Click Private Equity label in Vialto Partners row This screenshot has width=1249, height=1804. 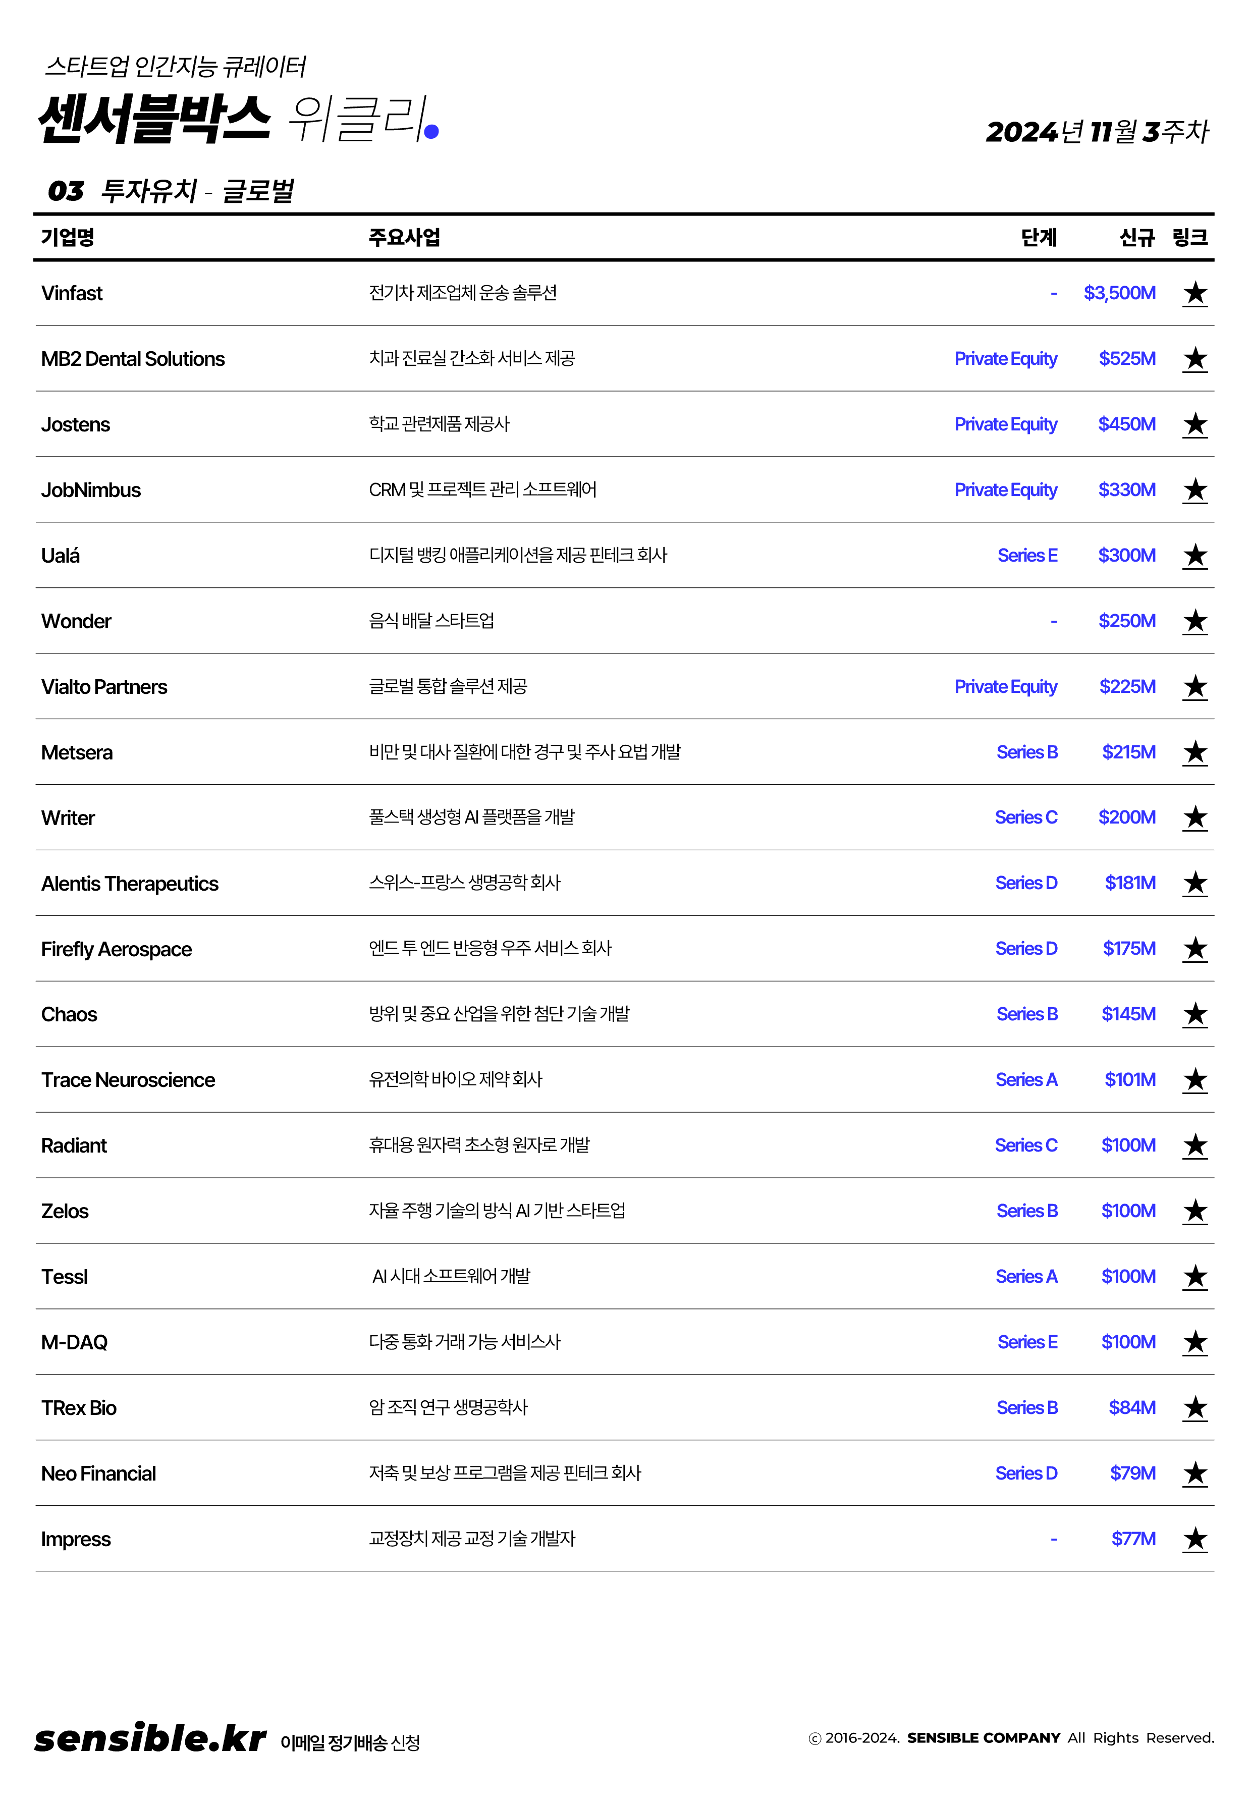point(1006,687)
